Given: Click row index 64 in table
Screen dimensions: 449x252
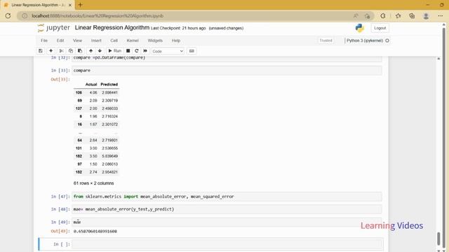Looking at the screenshot, I should tap(79, 140).
